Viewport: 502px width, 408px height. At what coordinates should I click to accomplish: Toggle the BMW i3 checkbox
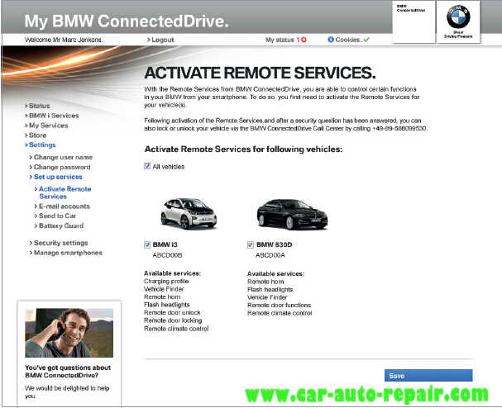click(x=147, y=244)
